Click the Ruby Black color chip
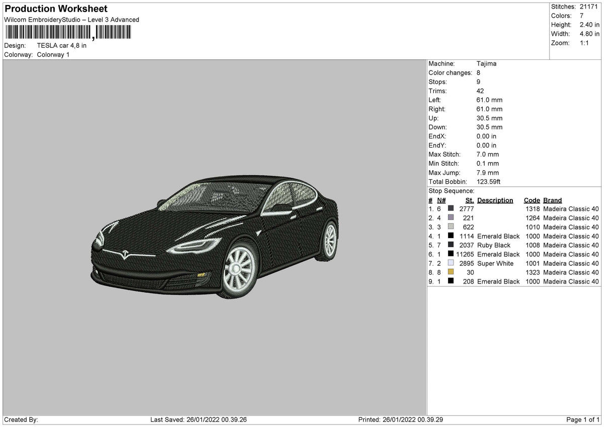 click(452, 245)
